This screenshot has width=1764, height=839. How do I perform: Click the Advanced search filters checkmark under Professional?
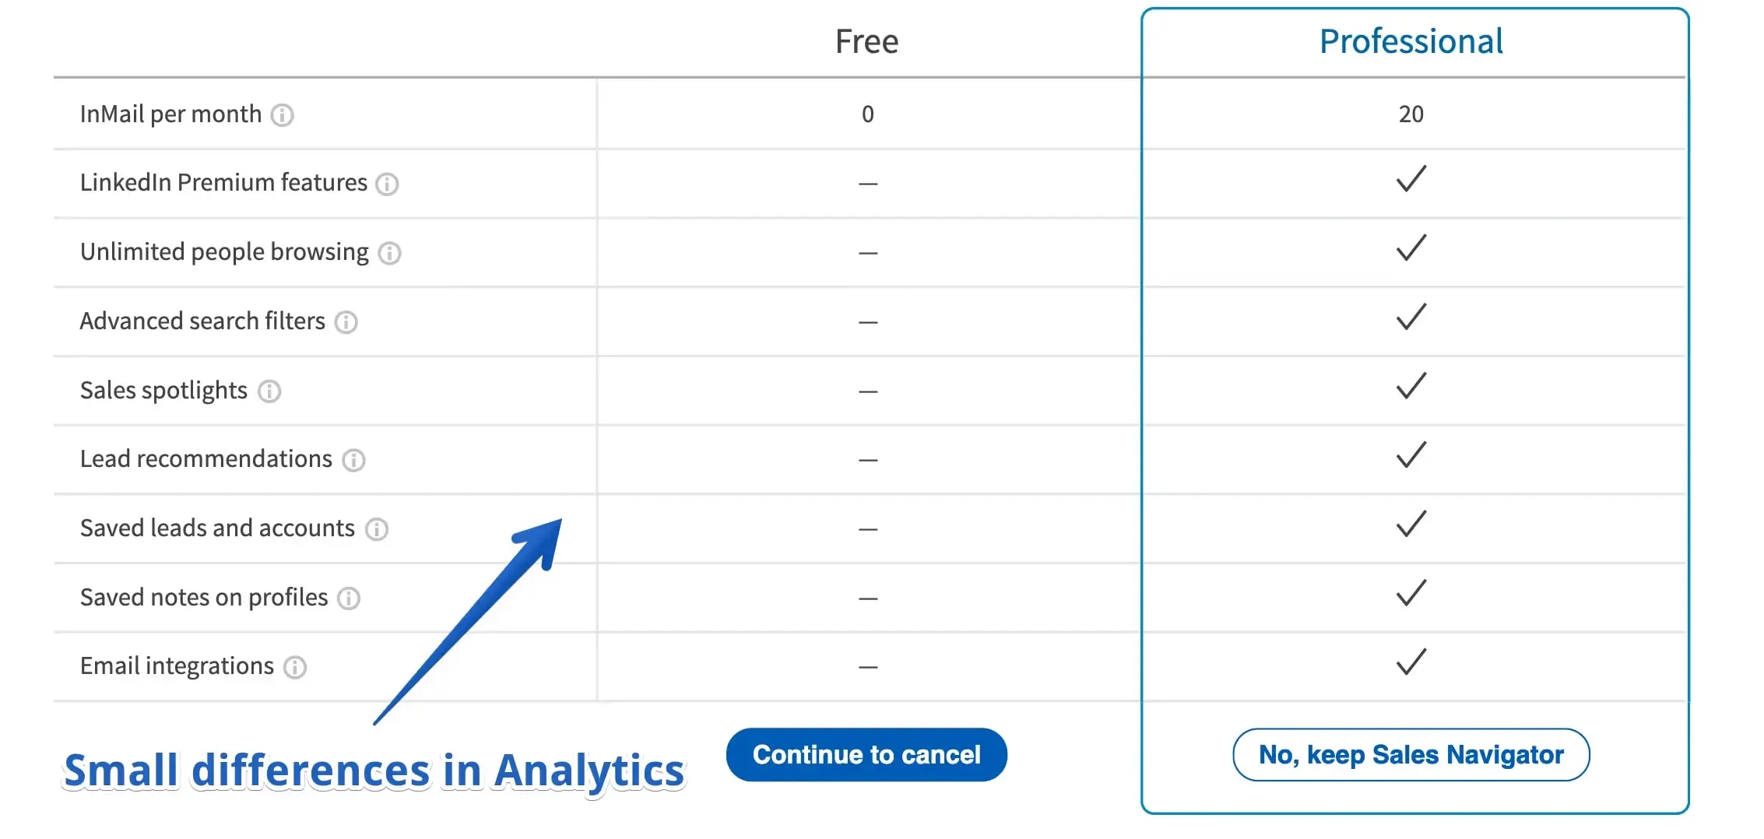pyautogui.click(x=1411, y=318)
